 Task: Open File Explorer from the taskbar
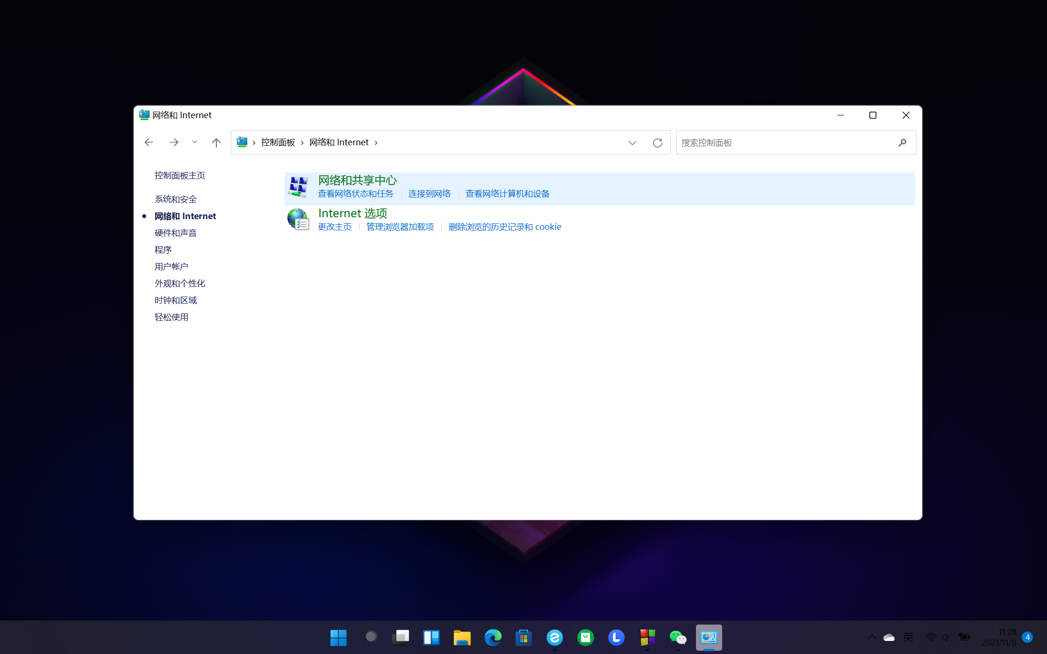tap(462, 637)
